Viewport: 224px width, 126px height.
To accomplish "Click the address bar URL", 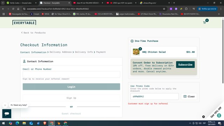I will point(58,9).
